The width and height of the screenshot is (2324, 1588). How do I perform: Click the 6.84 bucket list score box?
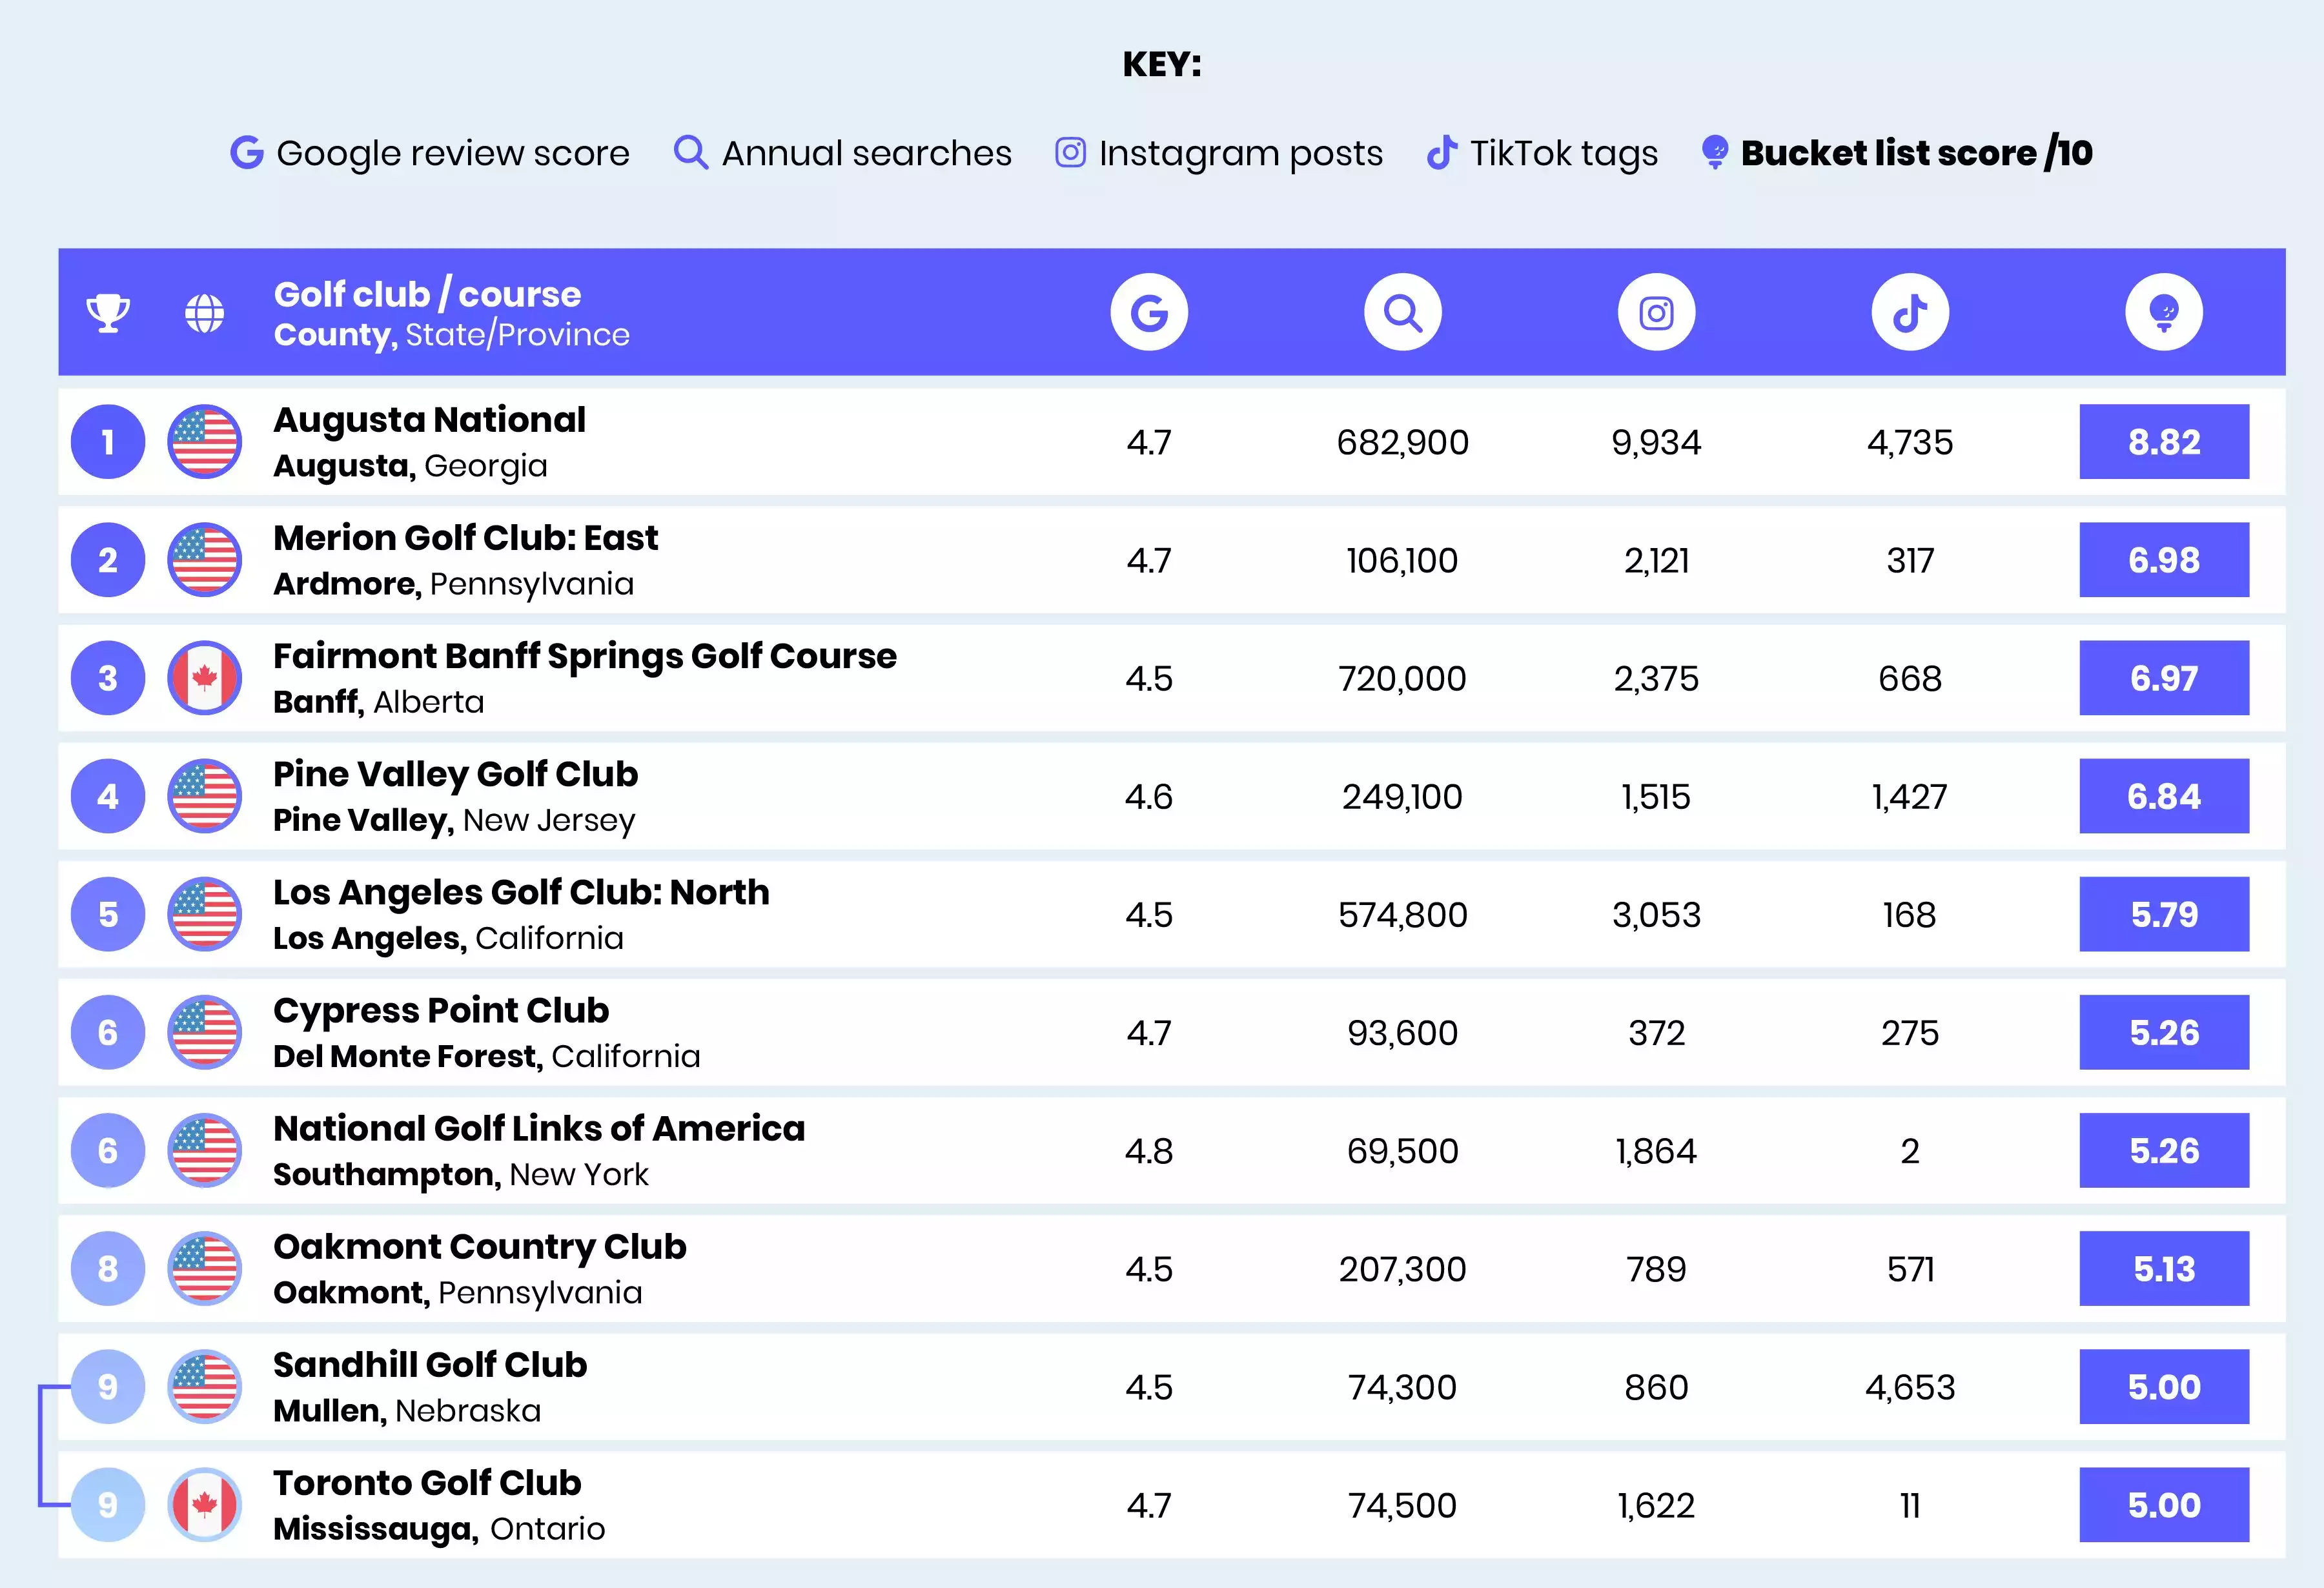tap(2164, 796)
